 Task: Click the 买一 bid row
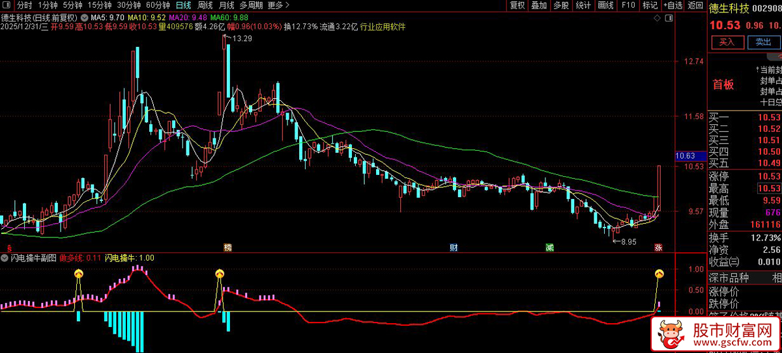click(x=745, y=118)
